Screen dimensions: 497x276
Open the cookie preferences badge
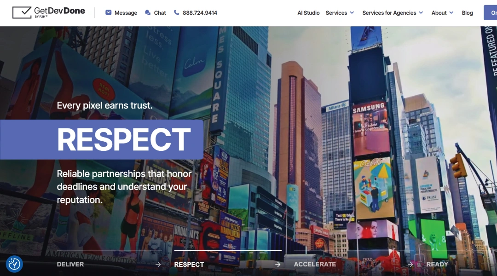[14, 264]
